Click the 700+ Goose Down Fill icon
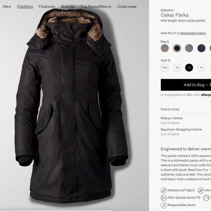The height and width of the screenshot is (211, 211). click(164, 198)
